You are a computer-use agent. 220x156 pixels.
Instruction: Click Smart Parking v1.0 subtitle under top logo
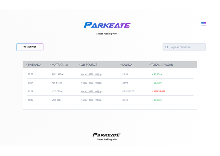(106, 34)
